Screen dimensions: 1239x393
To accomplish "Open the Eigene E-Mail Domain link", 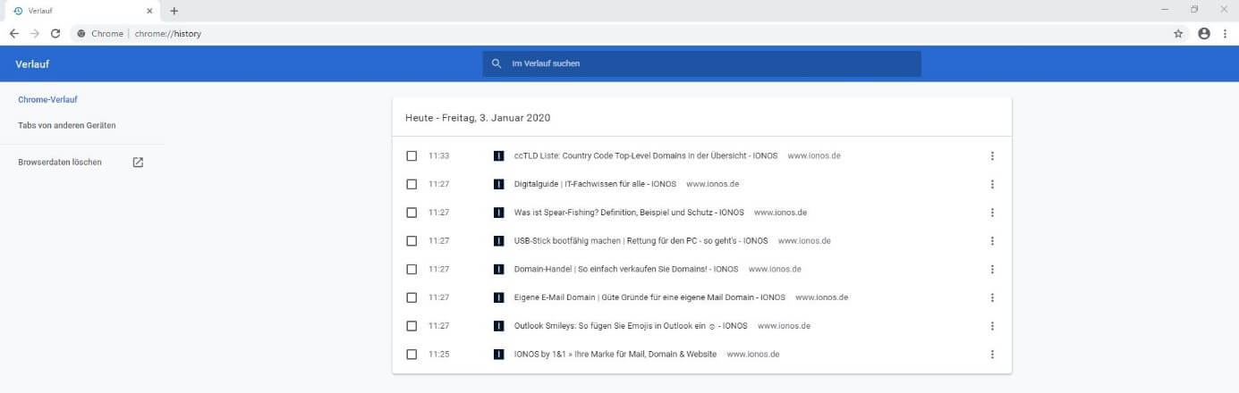I will tap(649, 297).
